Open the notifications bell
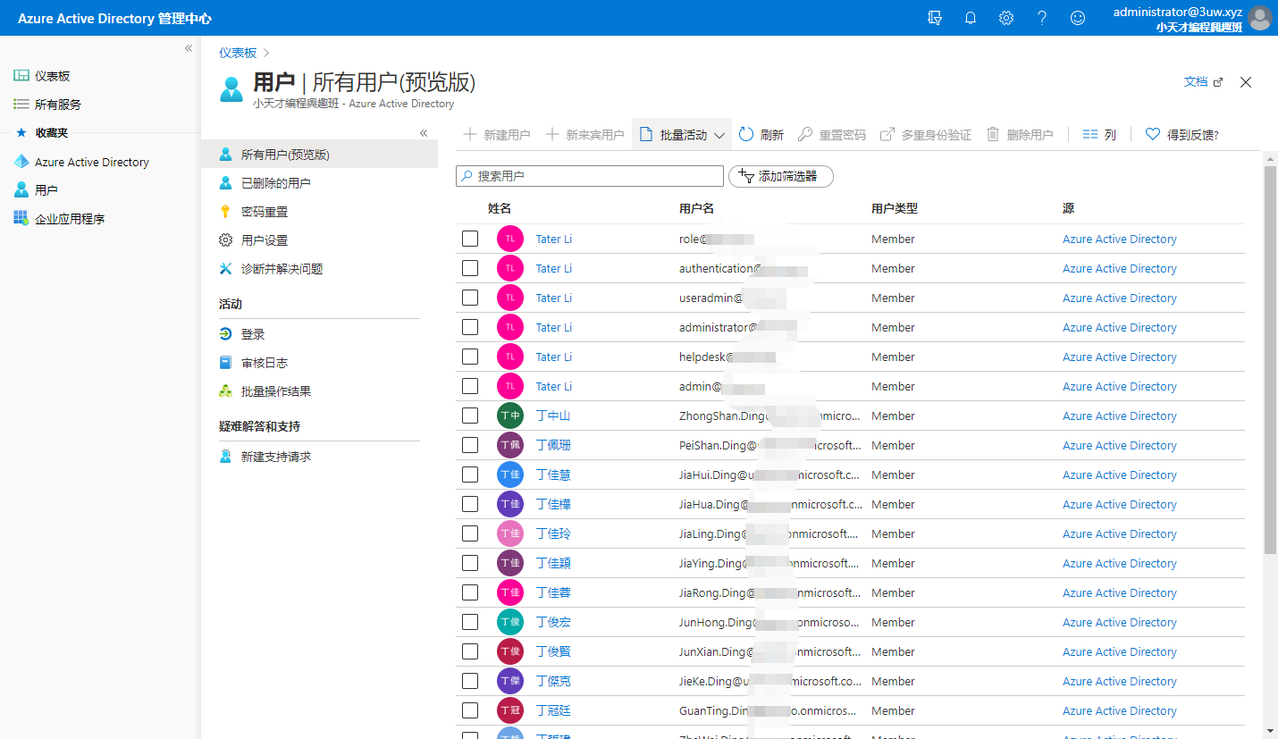1278x739 pixels. [x=971, y=18]
